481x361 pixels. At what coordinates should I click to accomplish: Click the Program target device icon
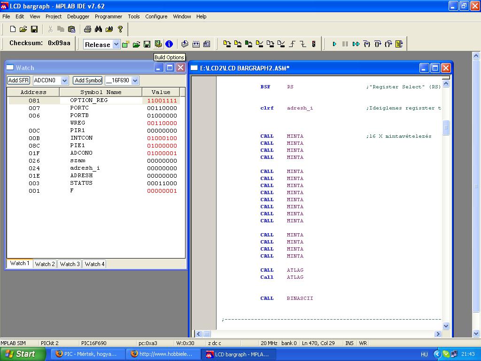[227, 44]
